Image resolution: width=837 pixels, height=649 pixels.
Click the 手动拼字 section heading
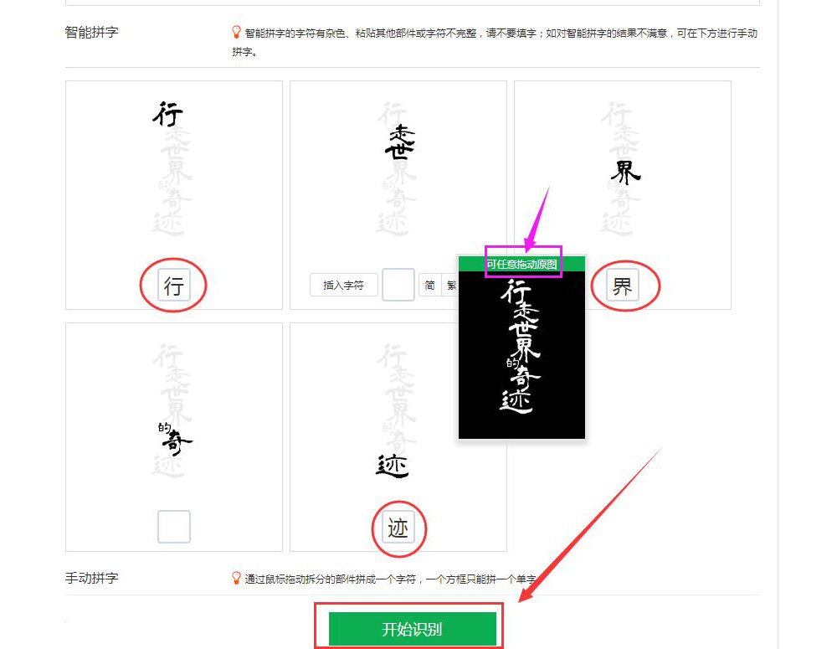(91, 578)
